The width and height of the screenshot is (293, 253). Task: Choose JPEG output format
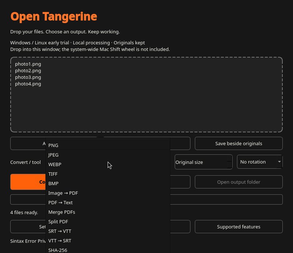click(x=108, y=155)
